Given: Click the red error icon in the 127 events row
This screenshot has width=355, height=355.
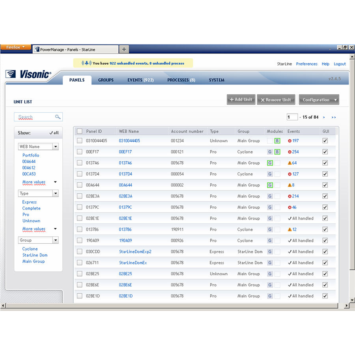Looking at the screenshot, I should pyautogui.click(x=290, y=174).
